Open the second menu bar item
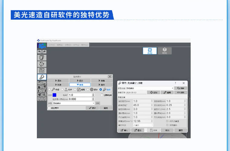Screen dimensions: 230x151 click(60, 45)
